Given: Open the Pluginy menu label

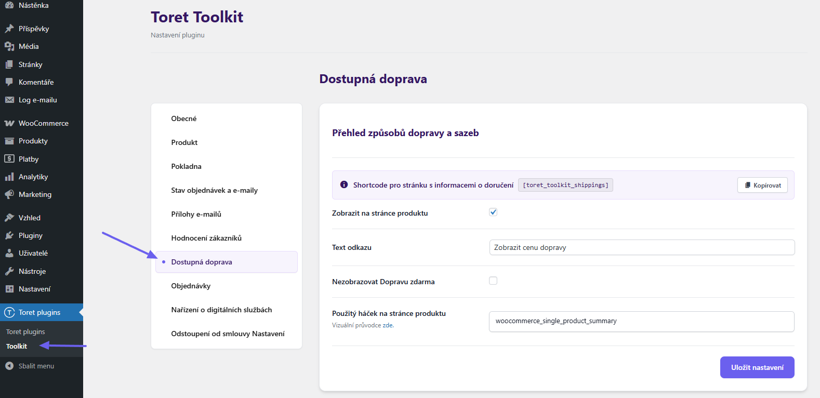Looking at the screenshot, I should click(x=31, y=235).
